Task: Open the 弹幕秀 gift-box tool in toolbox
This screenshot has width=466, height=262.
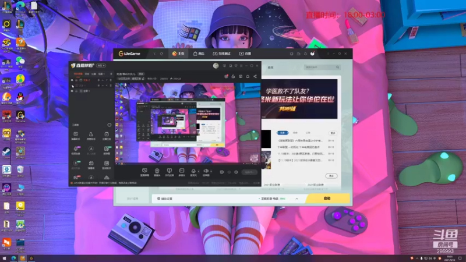Action: [x=91, y=165]
